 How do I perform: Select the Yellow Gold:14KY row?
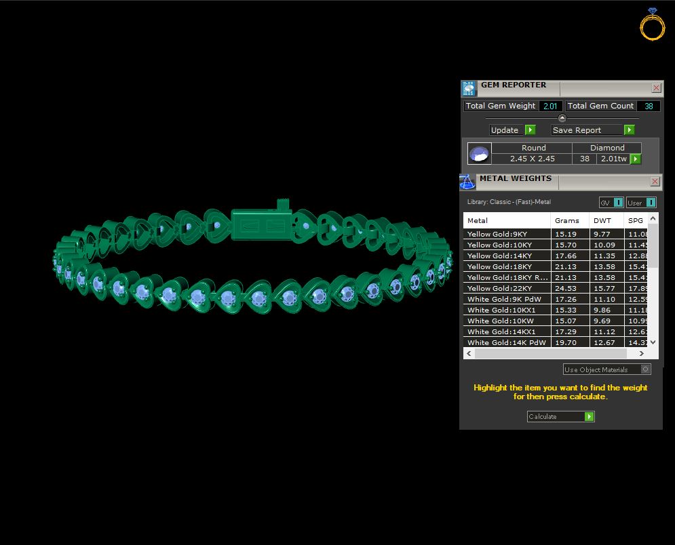click(556, 256)
